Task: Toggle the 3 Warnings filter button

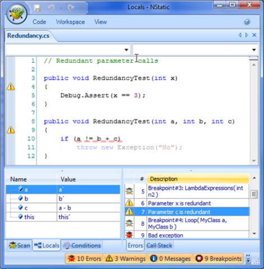Action: tap(125, 258)
